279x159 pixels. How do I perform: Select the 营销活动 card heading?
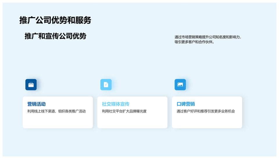pyautogui.click(x=37, y=104)
